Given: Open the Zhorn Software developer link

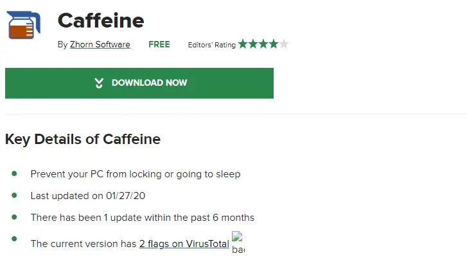Looking at the screenshot, I should (100, 45).
